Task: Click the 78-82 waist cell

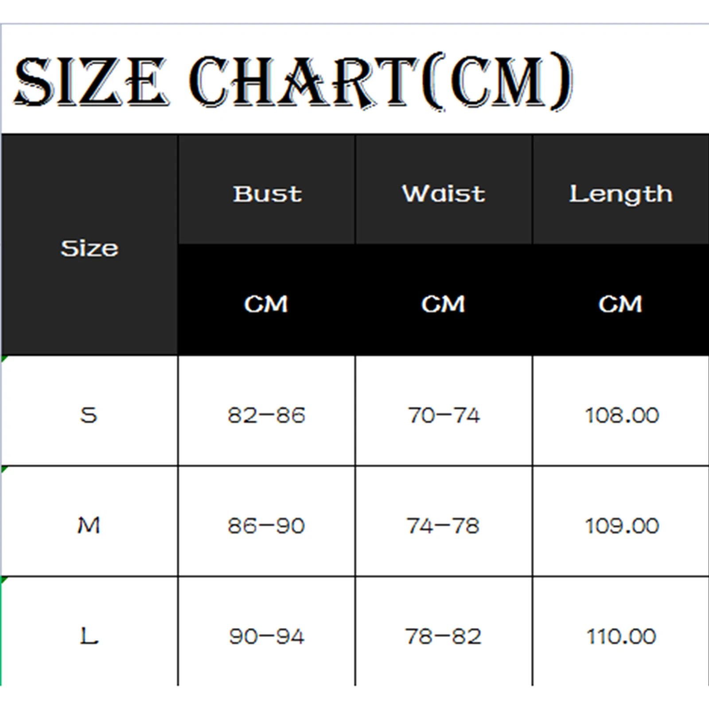Action: tap(444, 636)
